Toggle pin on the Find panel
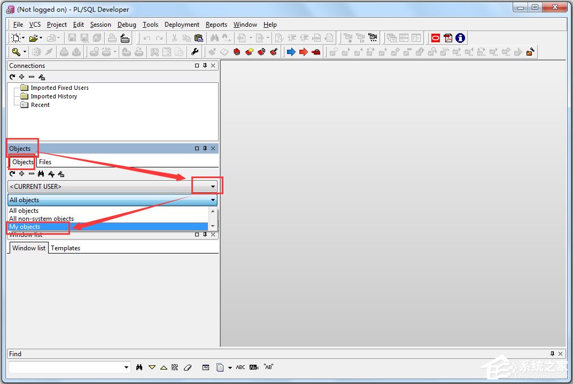The width and height of the screenshot is (573, 384). (x=552, y=354)
